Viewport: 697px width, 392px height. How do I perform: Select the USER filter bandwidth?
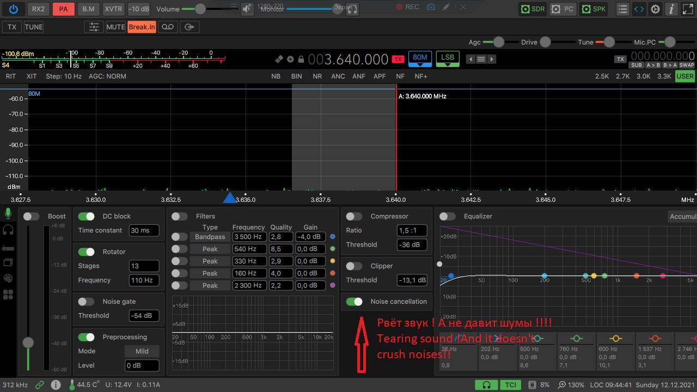[x=685, y=76]
